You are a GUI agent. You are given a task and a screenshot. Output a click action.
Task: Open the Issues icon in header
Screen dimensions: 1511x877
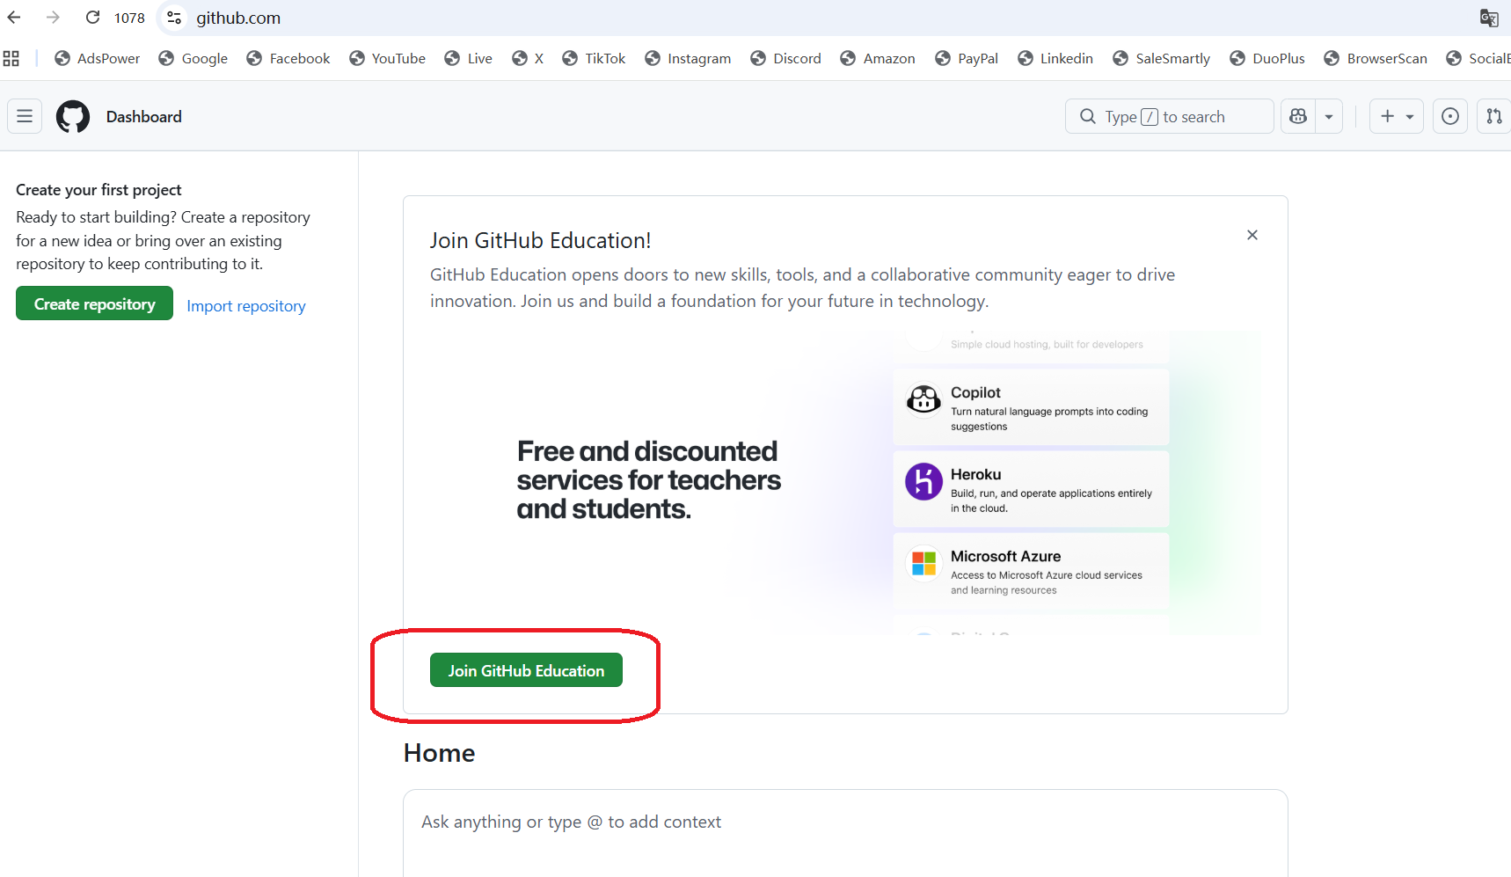[1450, 116]
